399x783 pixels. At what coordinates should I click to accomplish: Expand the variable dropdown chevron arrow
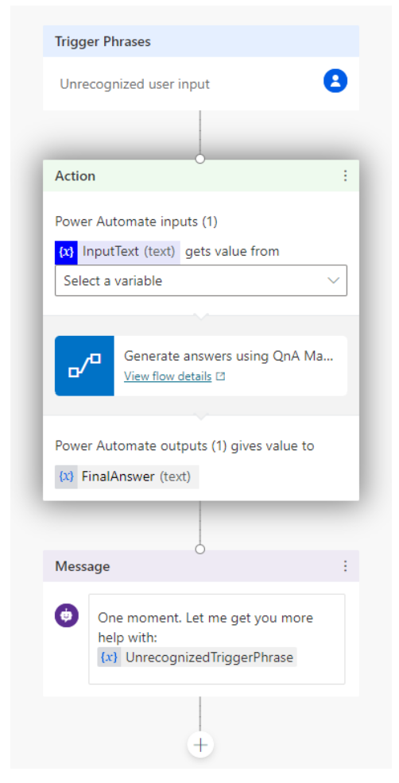(x=334, y=280)
